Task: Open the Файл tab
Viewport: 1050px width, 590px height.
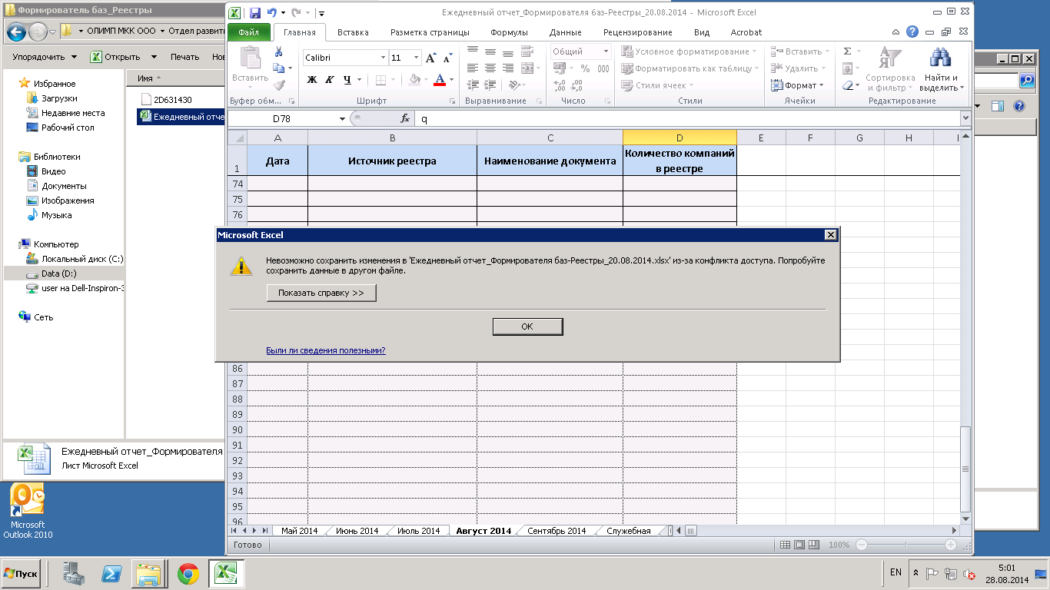Action: click(x=249, y=32)
